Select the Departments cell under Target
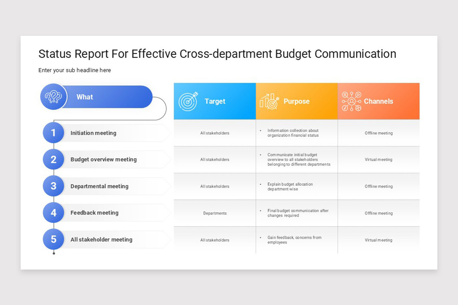Image resolution: width=458 pixels, height=305 pixels. (x=215, y=213)
